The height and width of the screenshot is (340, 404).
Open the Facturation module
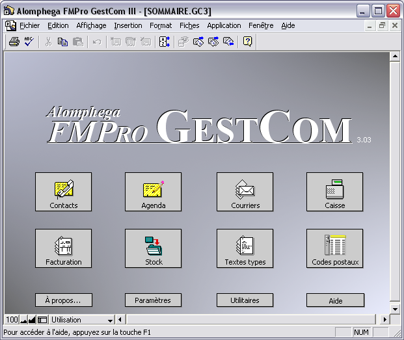point(63,248)
